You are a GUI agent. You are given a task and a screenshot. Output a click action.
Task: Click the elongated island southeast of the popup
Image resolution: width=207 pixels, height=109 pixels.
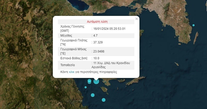click(x=135, y=81)
